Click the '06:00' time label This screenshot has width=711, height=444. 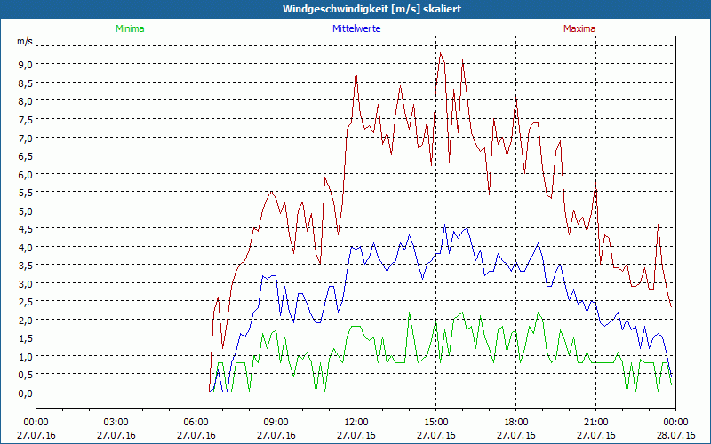tap(196, 423)
